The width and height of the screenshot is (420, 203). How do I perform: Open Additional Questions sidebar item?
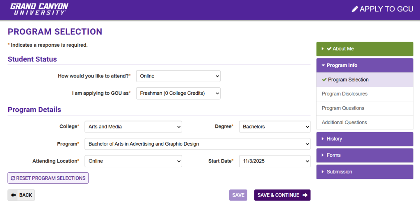[344, 123]
